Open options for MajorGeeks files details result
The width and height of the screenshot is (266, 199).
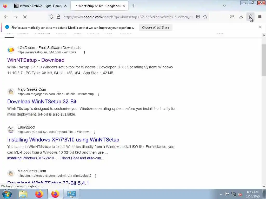pos(98,94)
